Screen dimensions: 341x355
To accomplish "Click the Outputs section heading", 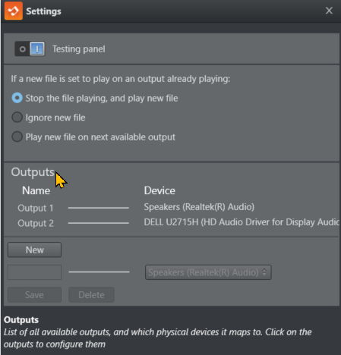I will tap(33, 172).
